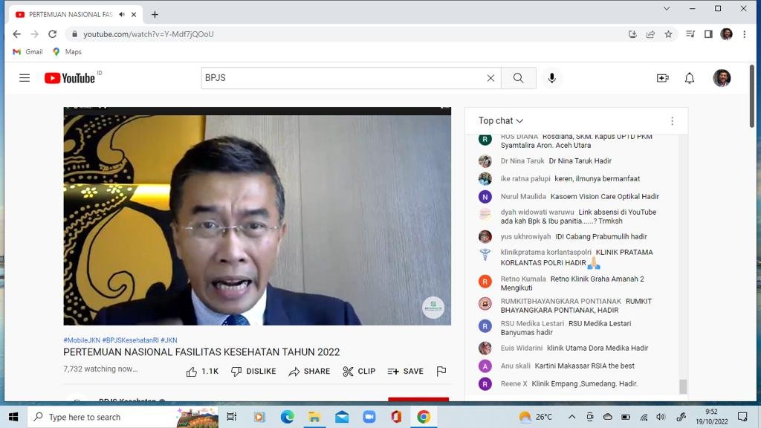Open Chrome media controls icon

pyautogui.click(x=690, y=34)
